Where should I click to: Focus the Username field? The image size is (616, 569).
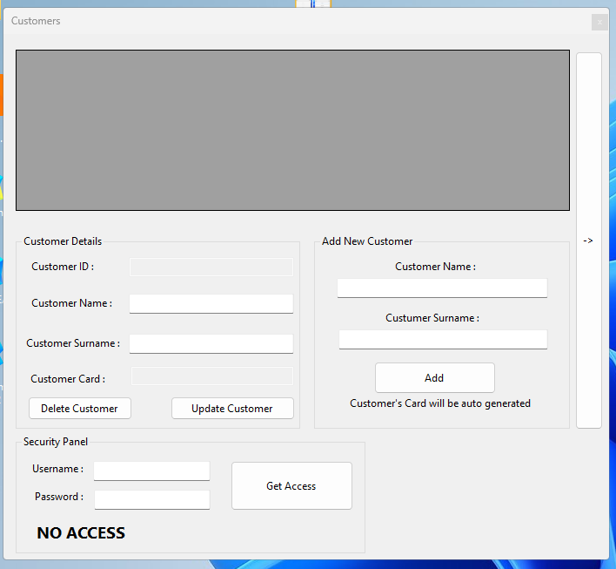[151, 471]
